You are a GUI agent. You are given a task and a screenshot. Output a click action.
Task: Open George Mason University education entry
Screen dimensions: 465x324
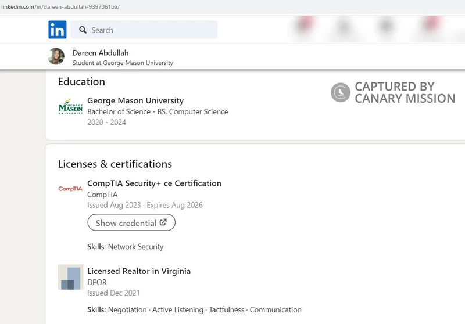click(135, 100)
